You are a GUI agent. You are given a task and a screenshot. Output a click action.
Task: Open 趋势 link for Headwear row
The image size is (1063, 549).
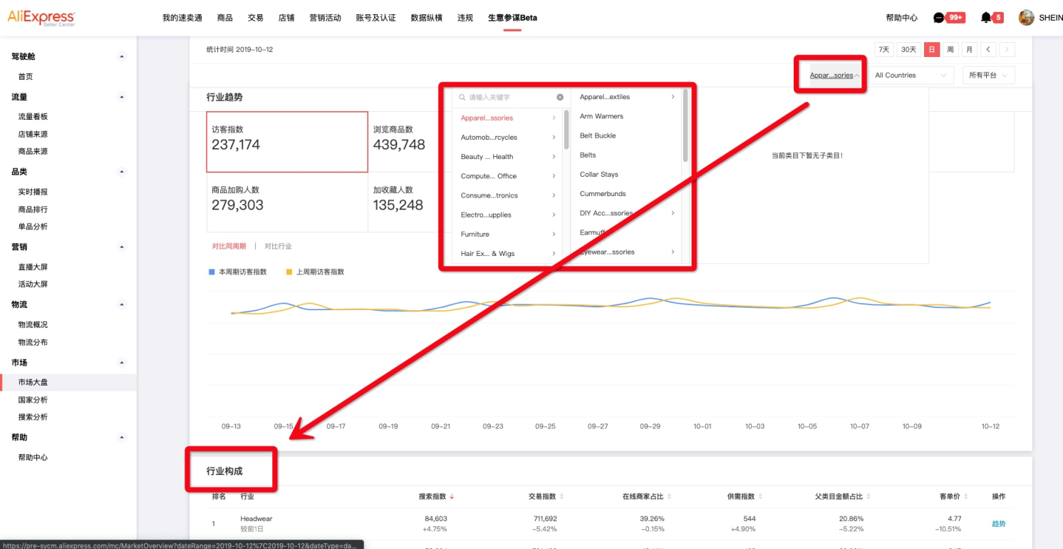click(999, 524)
